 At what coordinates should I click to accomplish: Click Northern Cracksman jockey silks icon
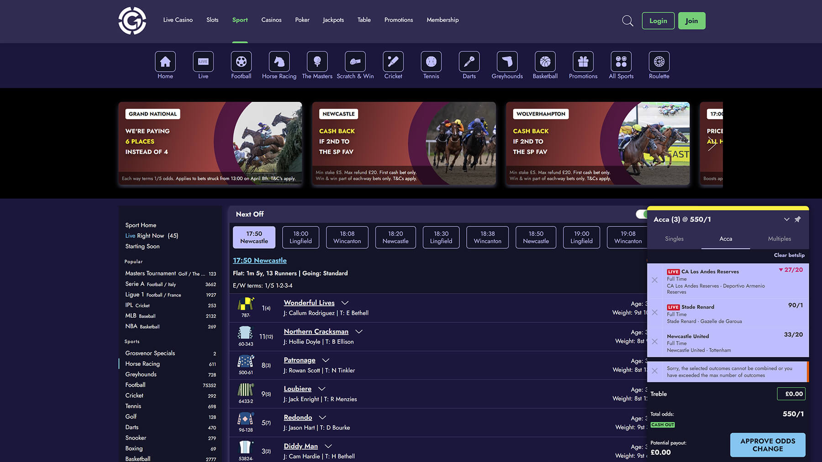(246, 333)
